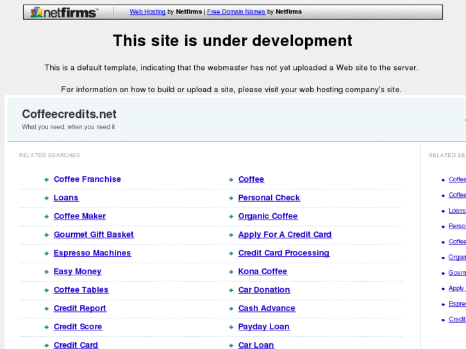Open the Personal Check link
The height and width of the screenshot is (349, 466).
pos(269,198)
